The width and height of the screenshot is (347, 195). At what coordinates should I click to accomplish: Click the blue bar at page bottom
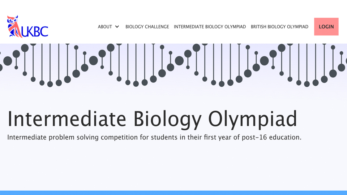[x=173, y=193]
